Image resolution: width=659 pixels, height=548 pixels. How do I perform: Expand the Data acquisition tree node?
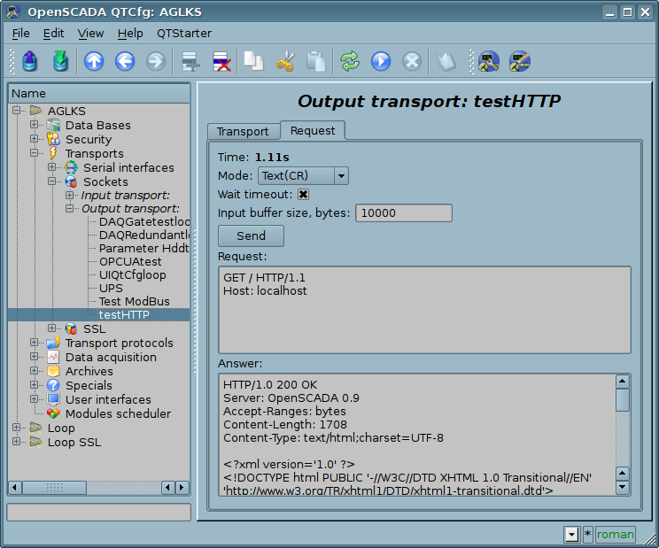(x=35, y=358)
